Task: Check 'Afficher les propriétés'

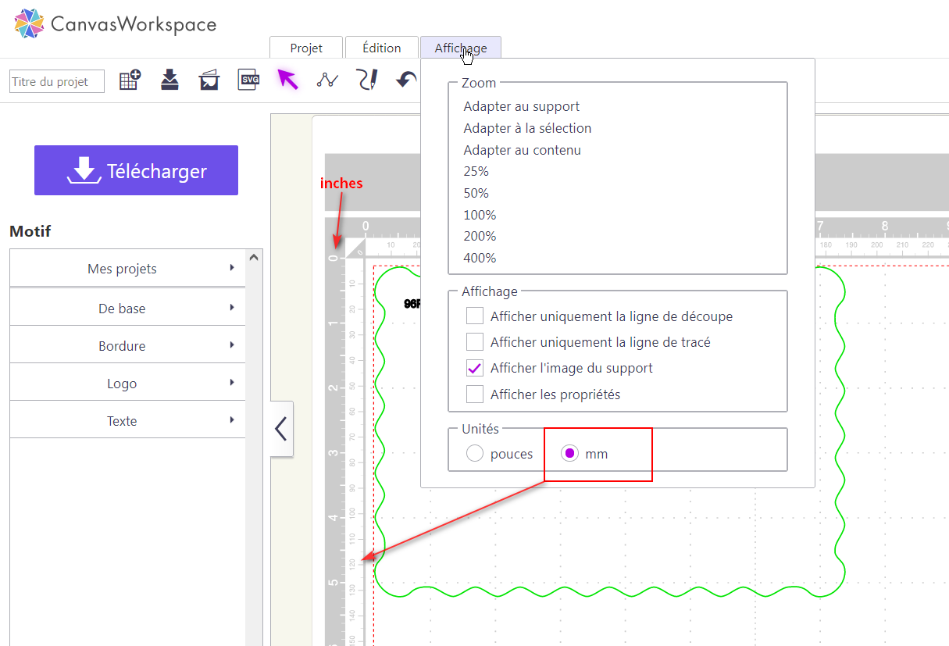Action: [473, 394]
